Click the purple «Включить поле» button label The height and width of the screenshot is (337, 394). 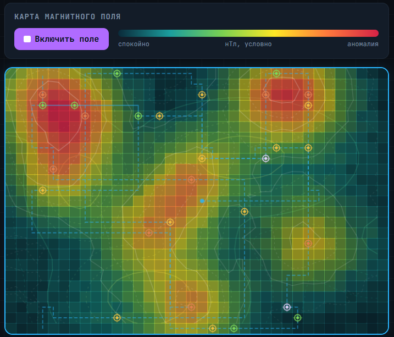67,39
